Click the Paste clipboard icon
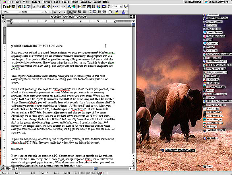This screenshot has width=232, height=175. 44,7
